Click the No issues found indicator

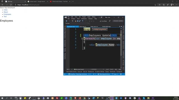pos(79,69)
